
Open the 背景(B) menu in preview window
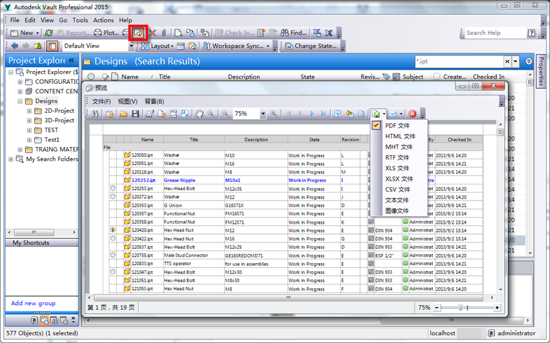pos(154,101)
